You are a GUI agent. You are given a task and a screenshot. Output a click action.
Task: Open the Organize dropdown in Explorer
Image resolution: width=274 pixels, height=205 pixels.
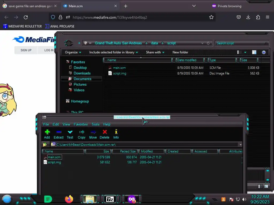tap(73, 52)
